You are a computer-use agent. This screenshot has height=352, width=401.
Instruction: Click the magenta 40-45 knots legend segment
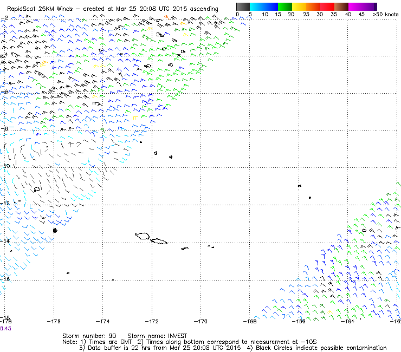point(355,6)
